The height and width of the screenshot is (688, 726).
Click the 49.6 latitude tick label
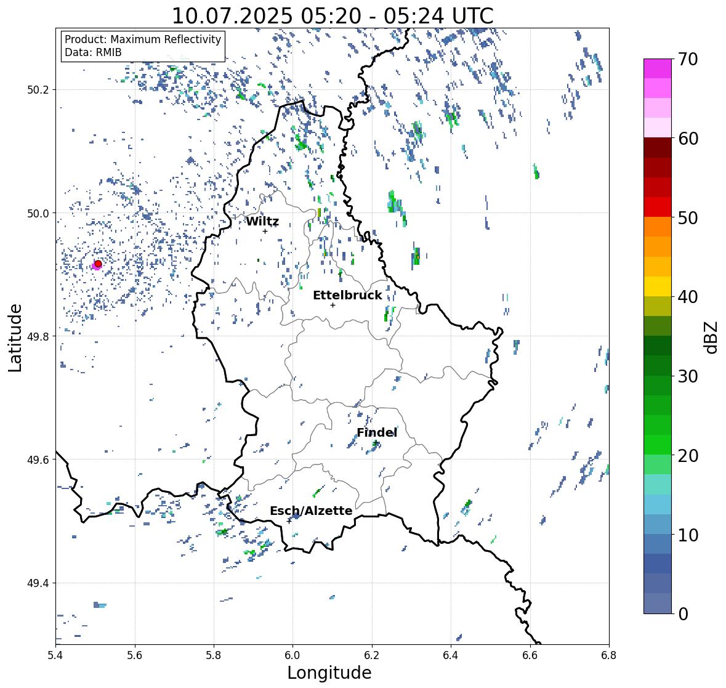coord(38,459)
